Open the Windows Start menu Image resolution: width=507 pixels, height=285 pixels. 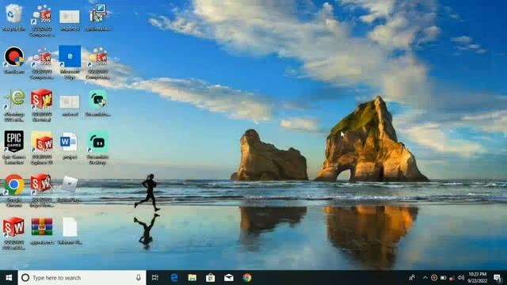pyautogui.click(x=9, y=278)
